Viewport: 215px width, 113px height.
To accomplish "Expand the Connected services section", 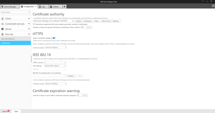I will point(29,24).
